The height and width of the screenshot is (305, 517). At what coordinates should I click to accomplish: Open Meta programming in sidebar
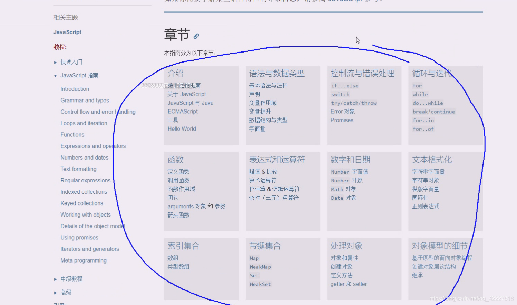point(84,260)
